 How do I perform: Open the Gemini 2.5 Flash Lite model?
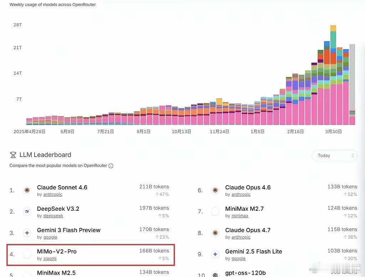[254, 252]
